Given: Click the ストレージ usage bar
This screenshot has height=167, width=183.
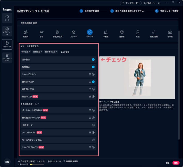Looking at the screenshot, I should point(37,164).
